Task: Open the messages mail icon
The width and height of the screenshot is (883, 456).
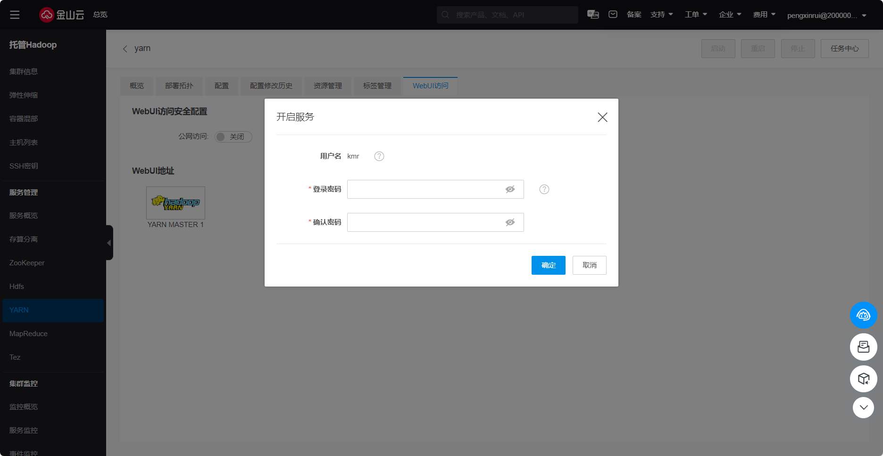Action: 613,15
